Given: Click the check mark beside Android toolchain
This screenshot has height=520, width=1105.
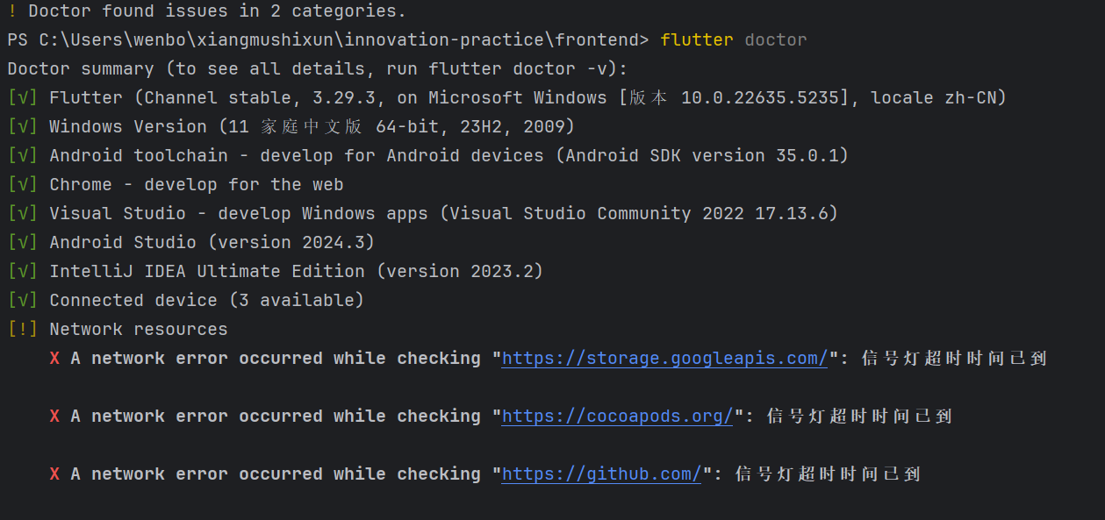Looking at the screenshot, I should click(23, 155).
